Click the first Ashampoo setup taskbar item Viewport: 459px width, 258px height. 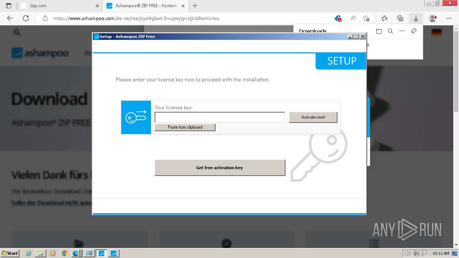101,253
